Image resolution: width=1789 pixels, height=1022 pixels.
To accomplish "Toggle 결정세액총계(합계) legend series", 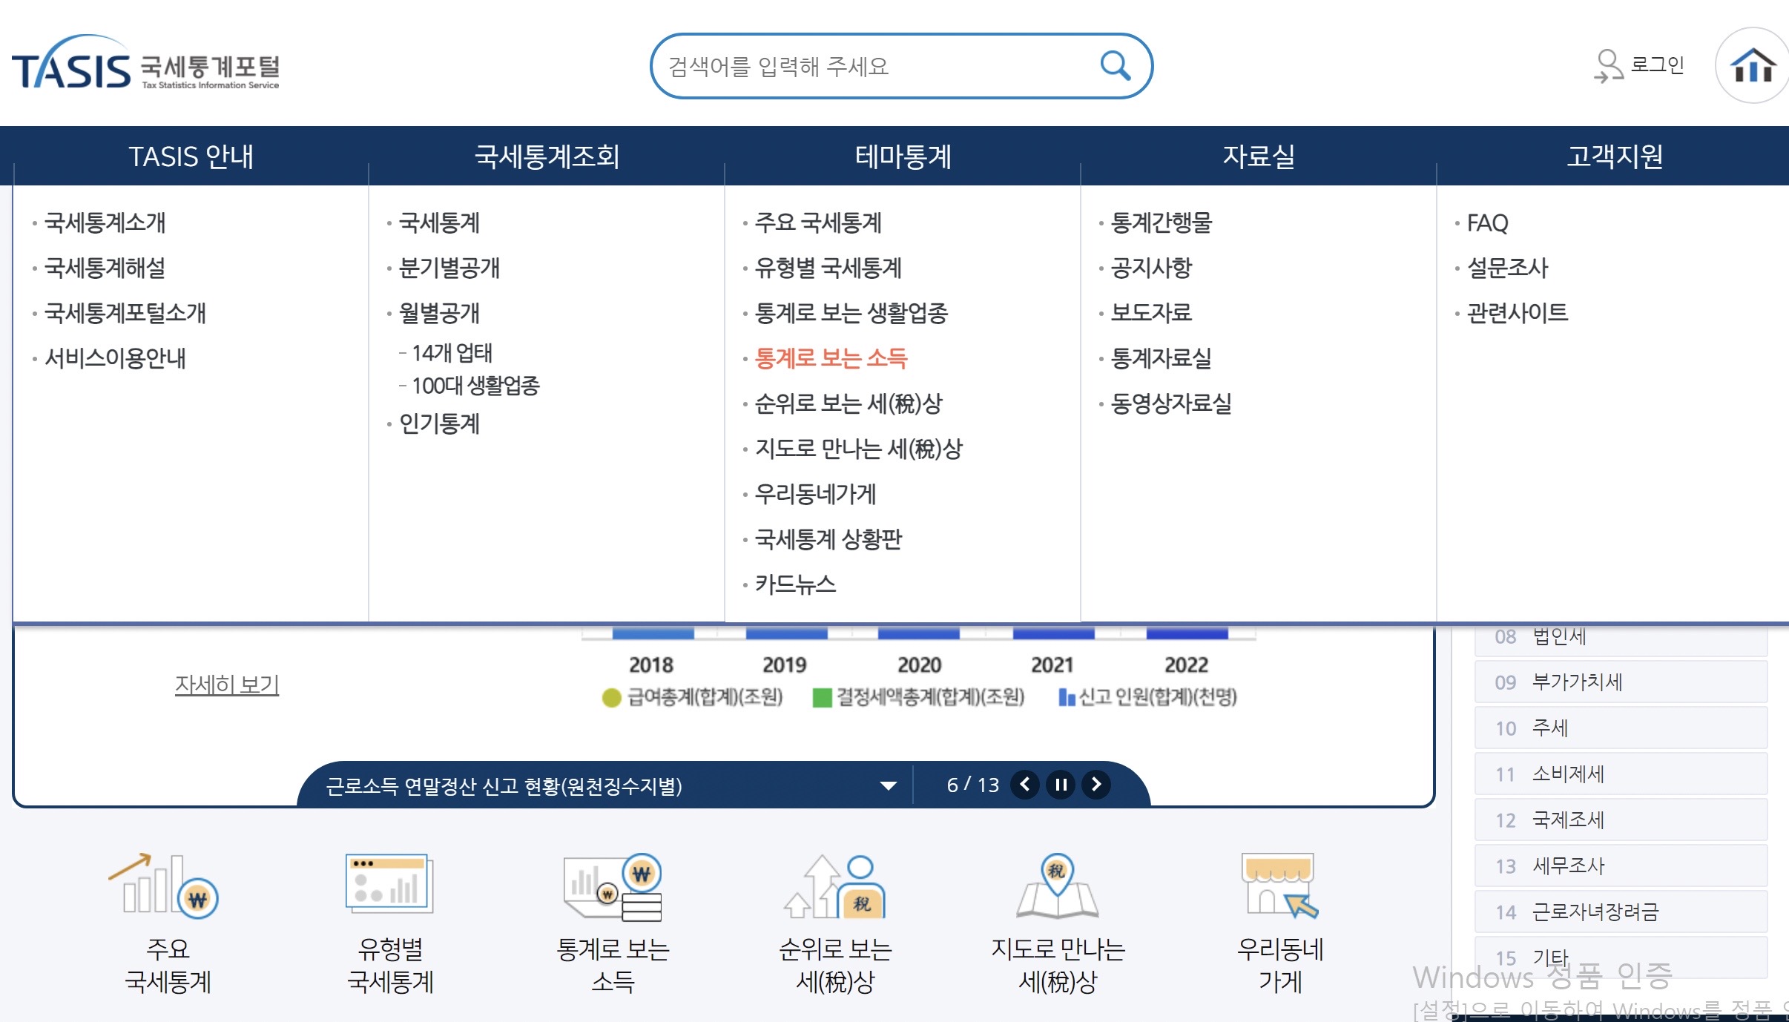I will point(918,697).
